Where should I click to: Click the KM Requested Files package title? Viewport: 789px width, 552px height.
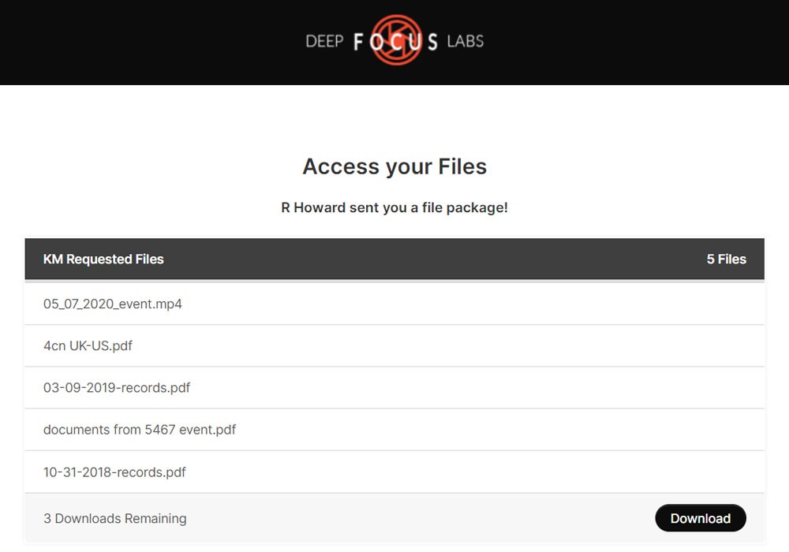click(103, 259)
